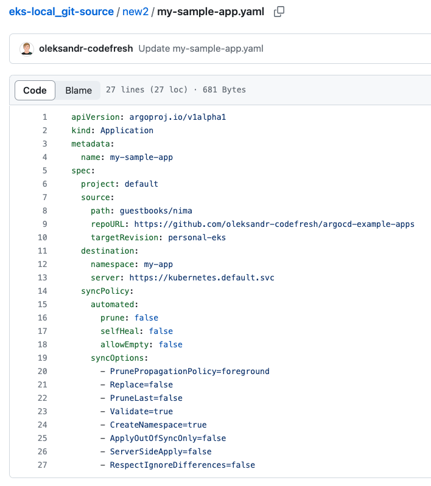
Task: Navigate to the new2 folder breadcrumb
Action: coord(135,12)
